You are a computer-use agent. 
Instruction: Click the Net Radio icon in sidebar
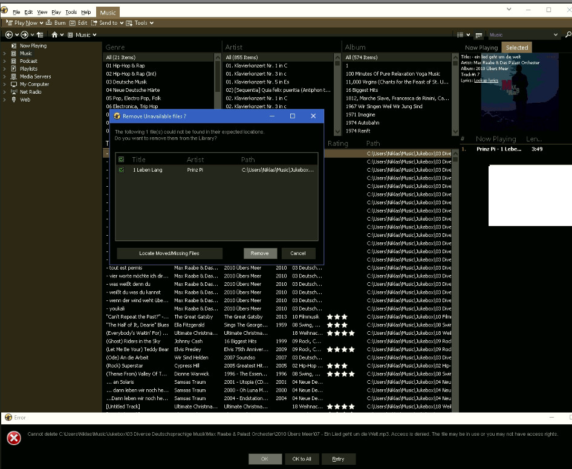pyautogui.click(x=14, y=92)
